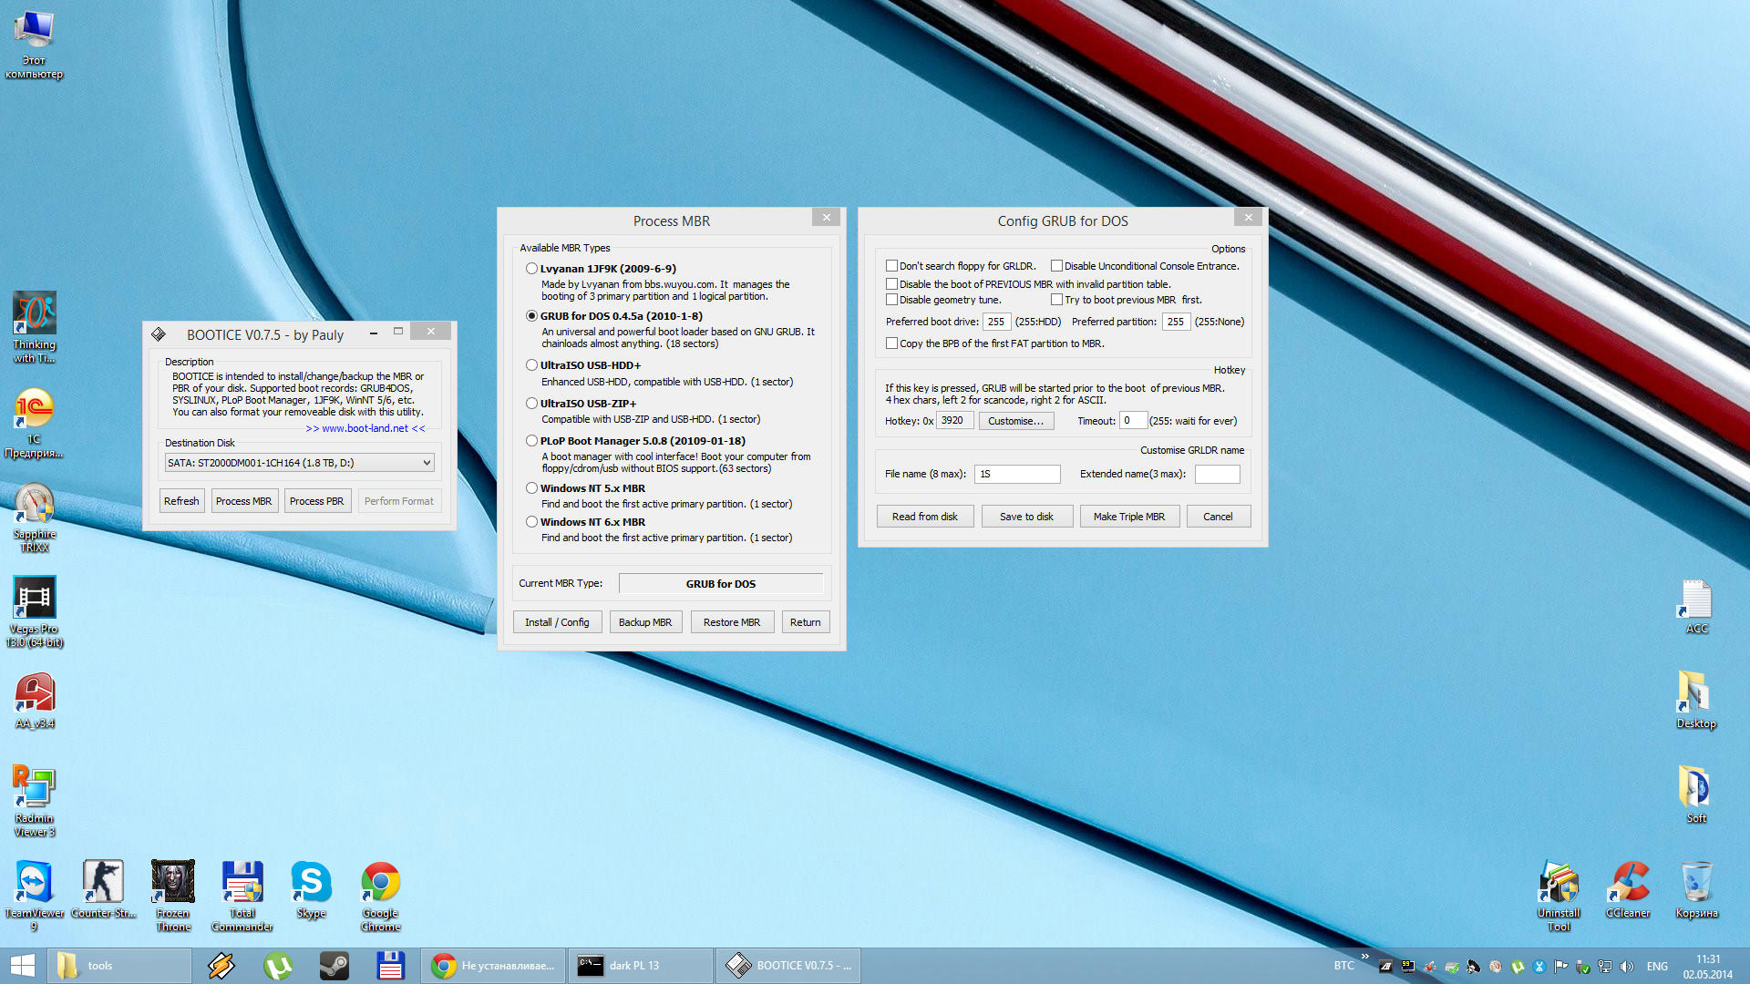Select PLoP Boot Manager 5.0.8 option

click(531, 441)
